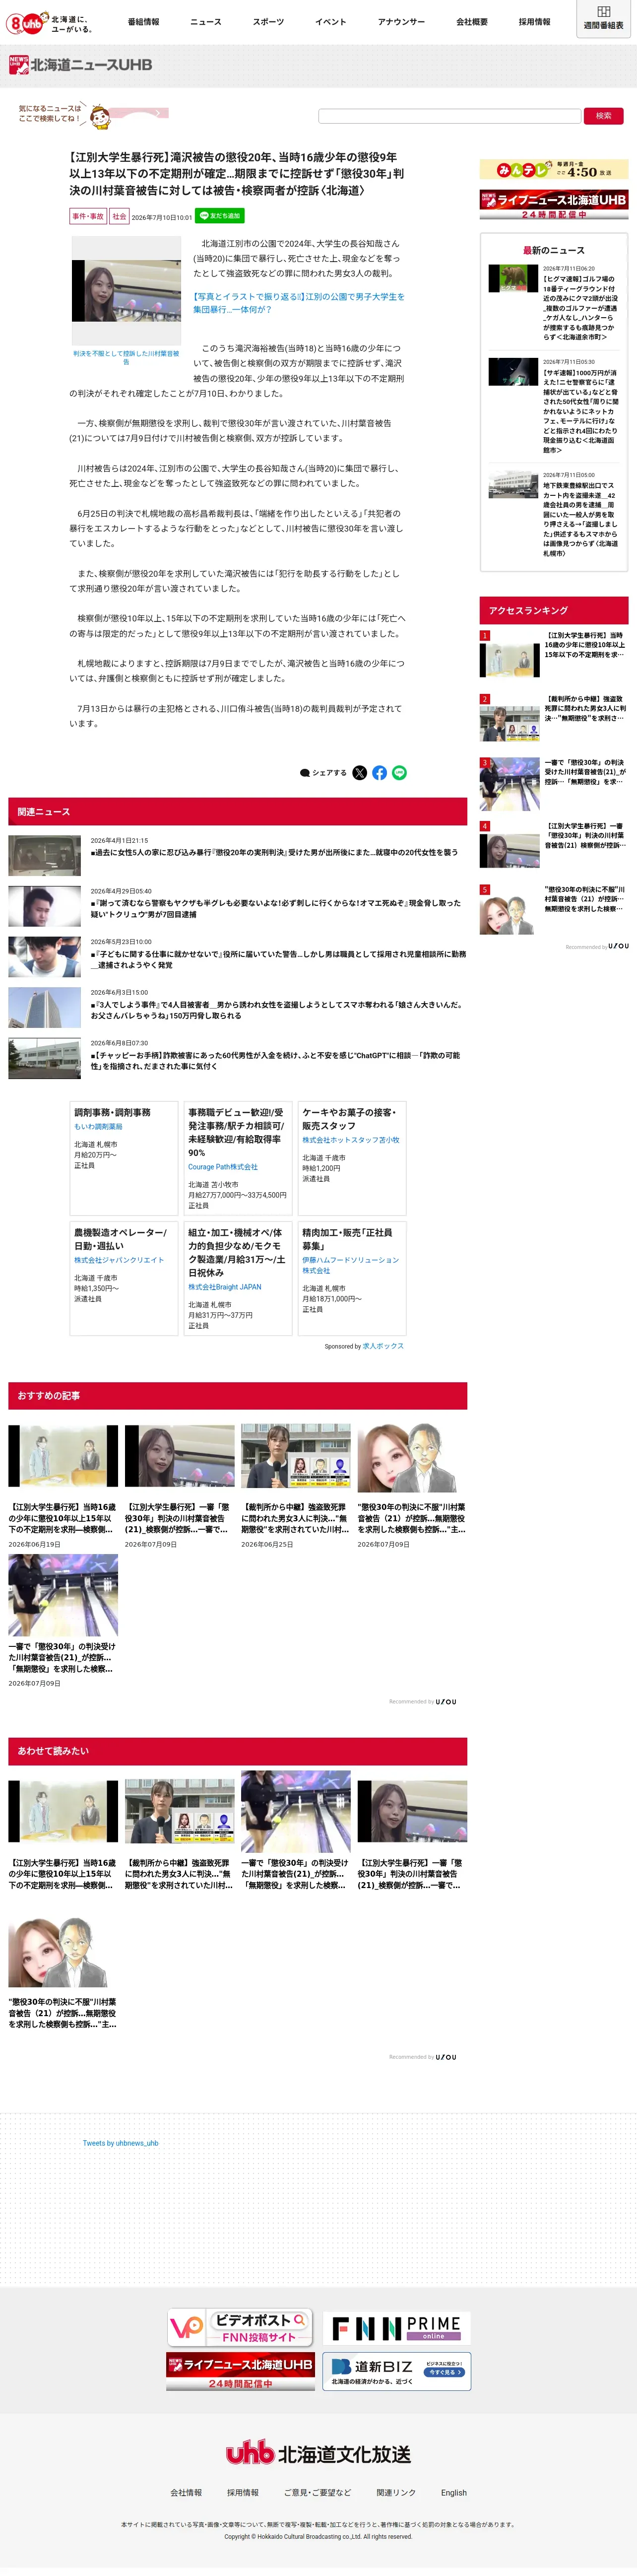Focus the news search text field
The image size is (637, 2576).
(449, 116)
